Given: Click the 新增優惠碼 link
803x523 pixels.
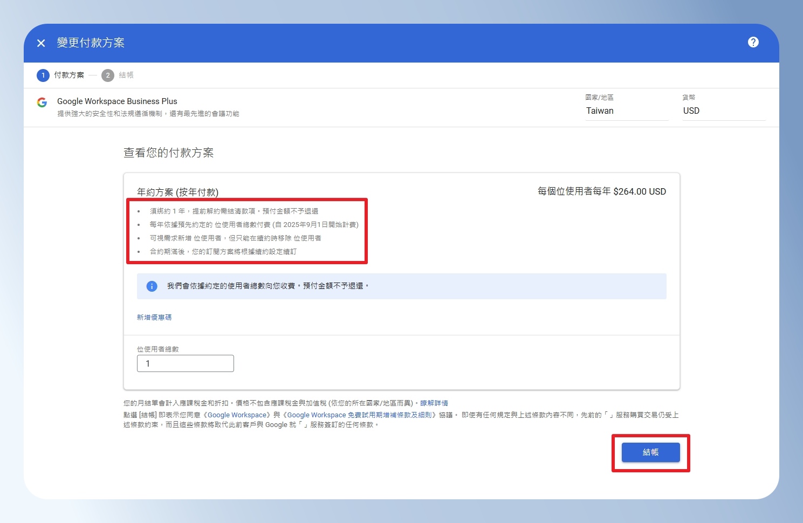Looking at the screenshot, I should pyautogui.click(x=154, y=318).
